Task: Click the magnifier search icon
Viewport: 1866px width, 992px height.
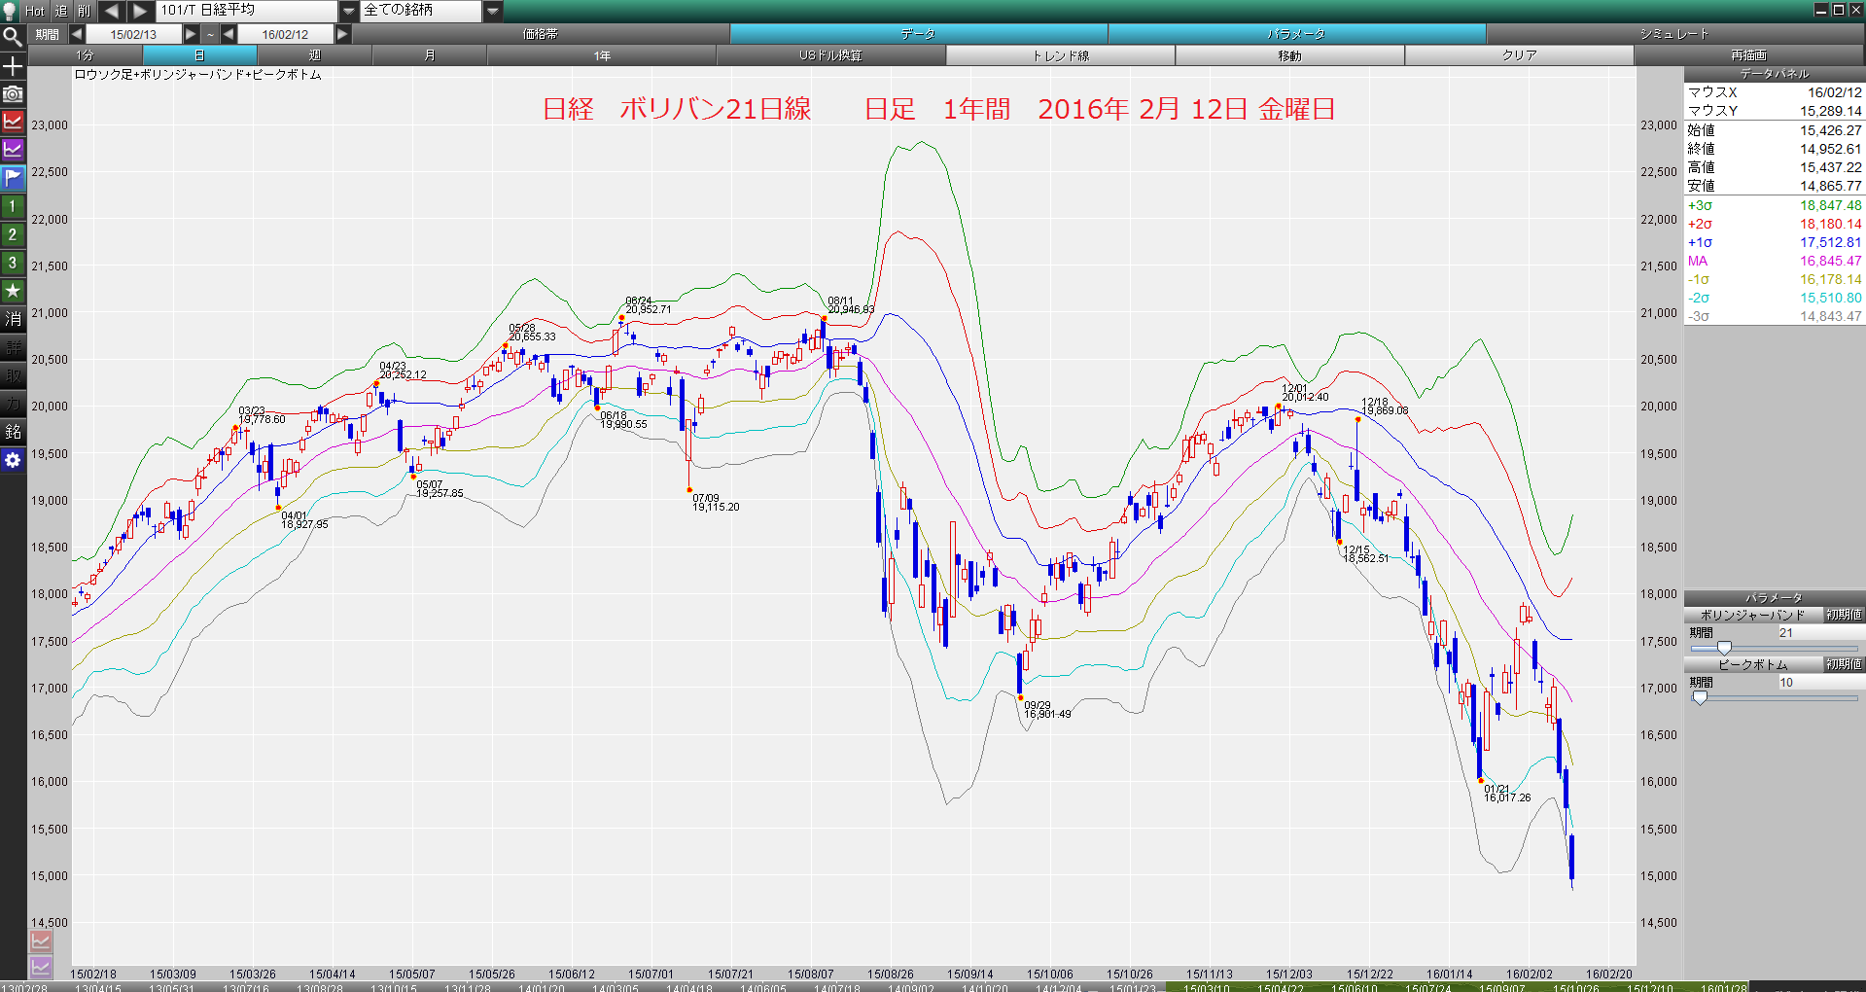Action: tap(13, 37)
